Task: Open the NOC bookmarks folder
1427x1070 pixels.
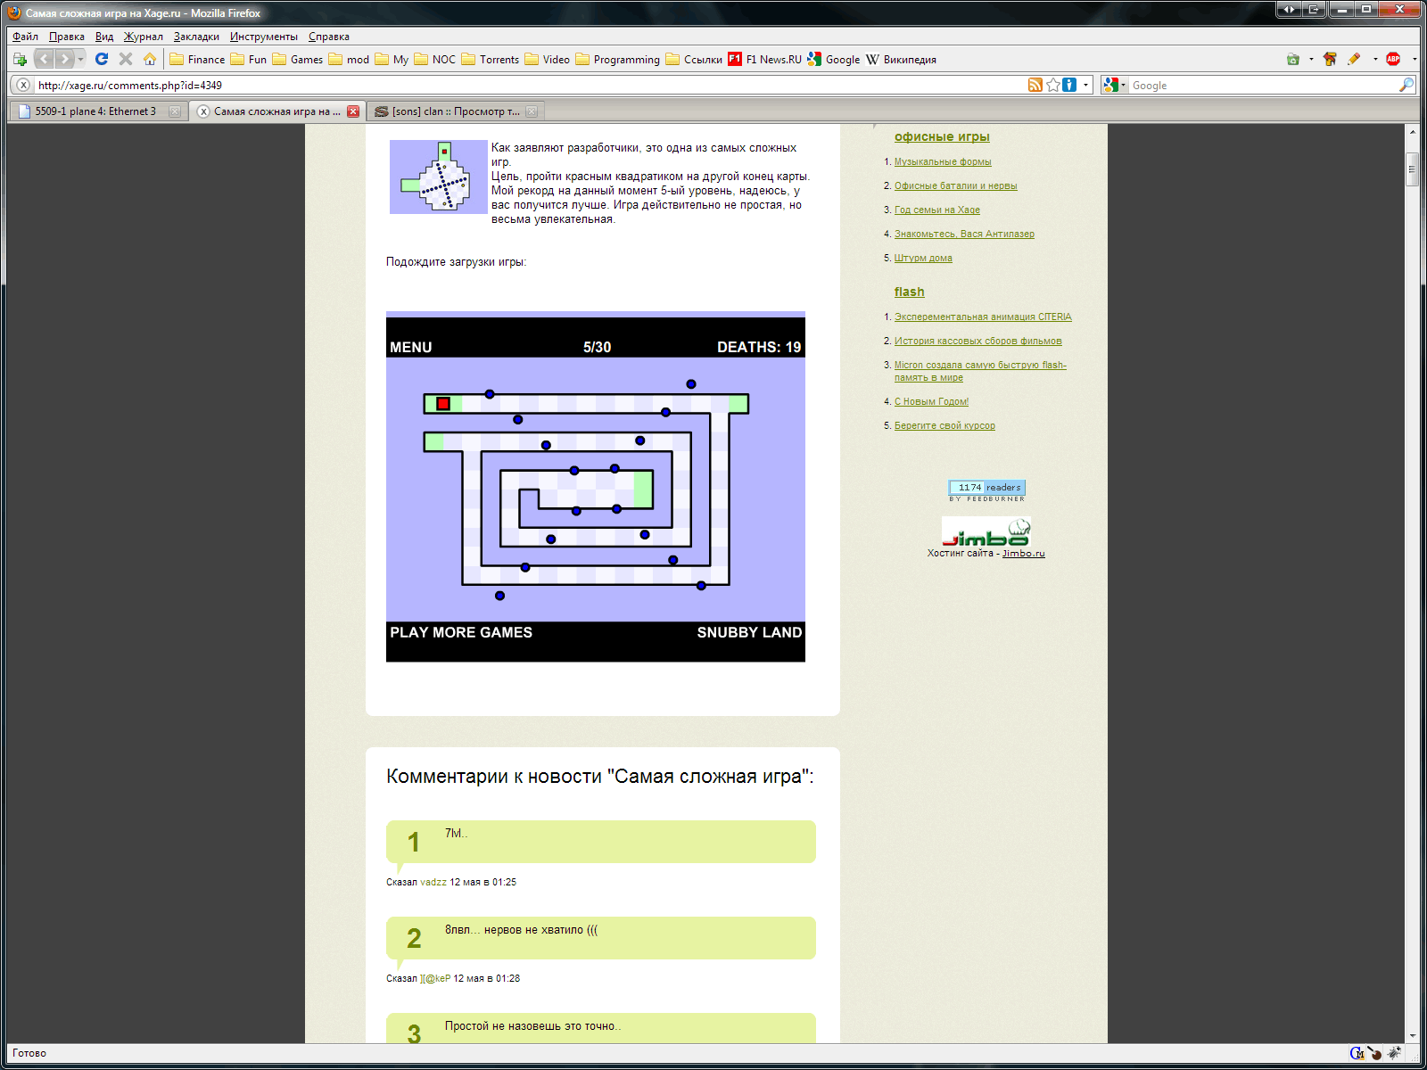Action: 435,60
